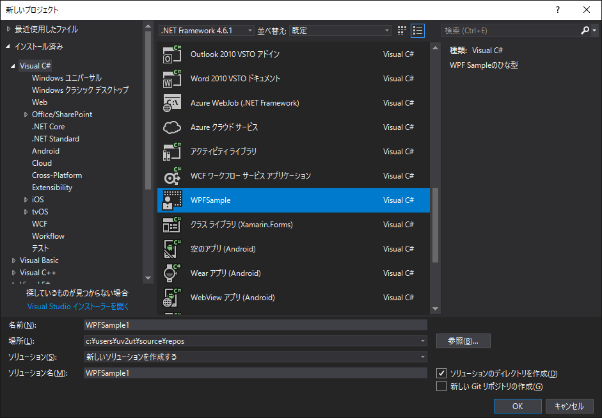Click the Outlook 2010 VSTO add-in template icon
The height and width of the screenshot is (418, 602).
pos(171,54)
